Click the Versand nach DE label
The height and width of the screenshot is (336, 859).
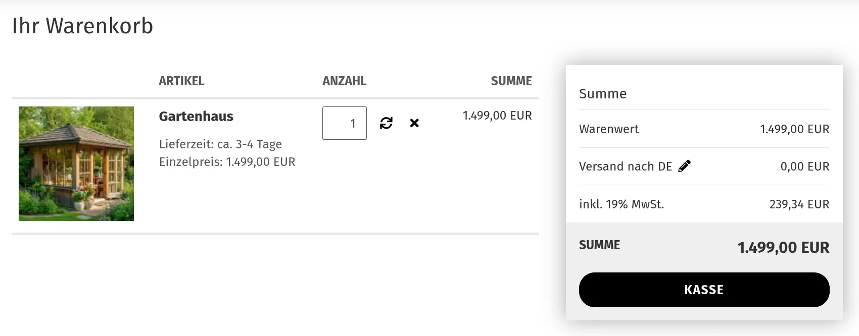tap(626, 166)
